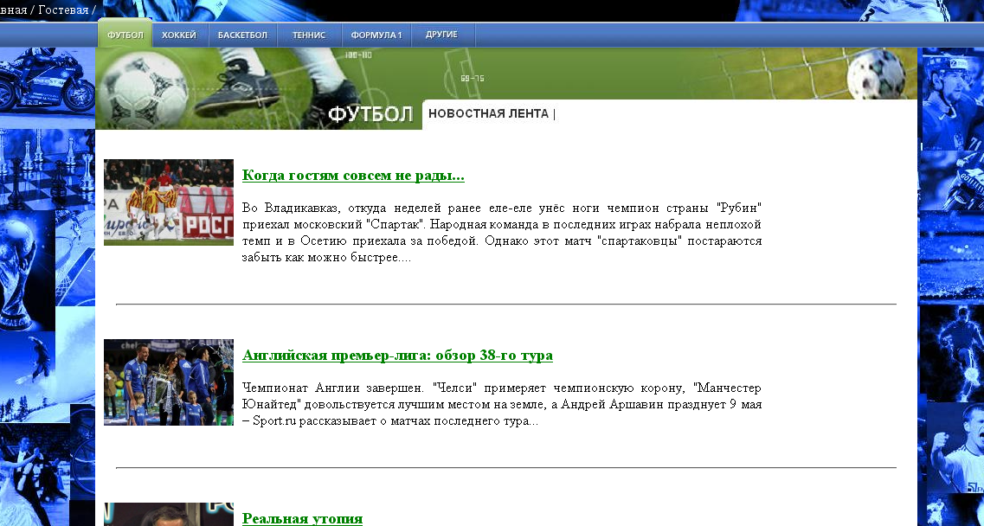
Task: Click the Spartak match thumbnail image
Action: pos(169,202)
